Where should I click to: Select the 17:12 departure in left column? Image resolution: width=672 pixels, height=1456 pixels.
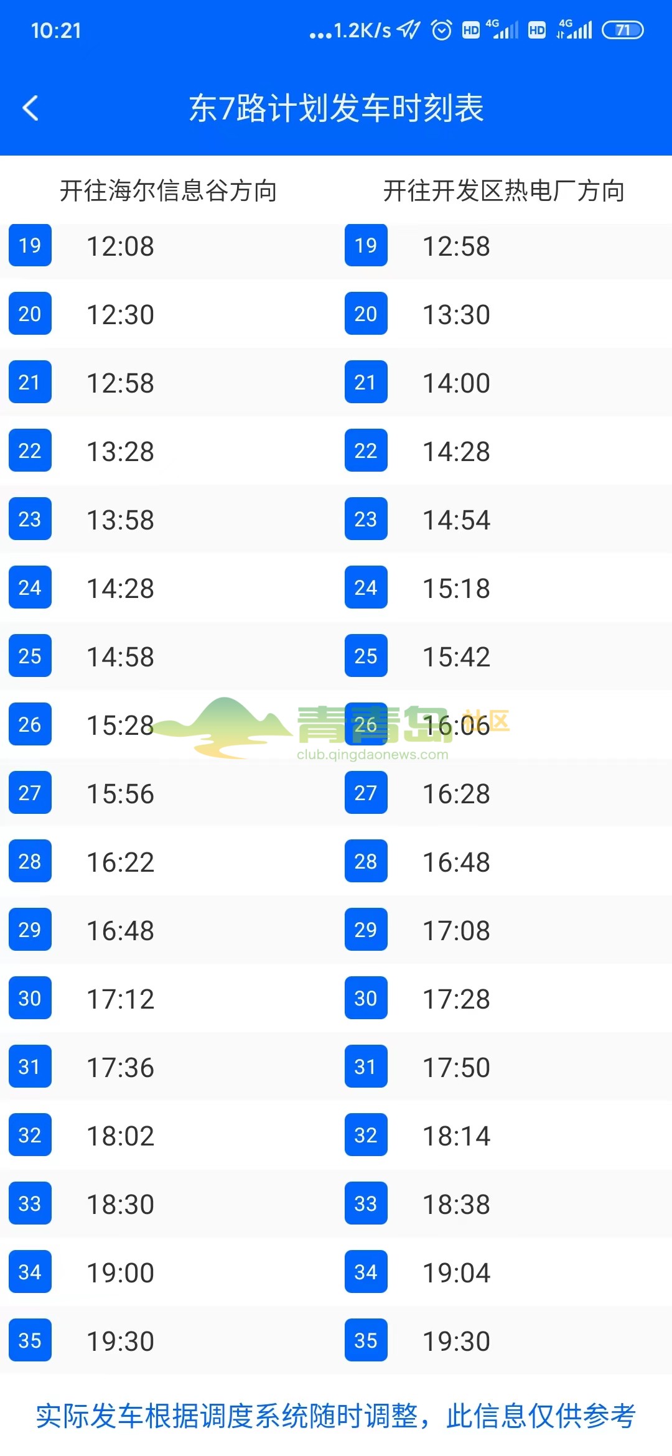(x=120, y=999)
